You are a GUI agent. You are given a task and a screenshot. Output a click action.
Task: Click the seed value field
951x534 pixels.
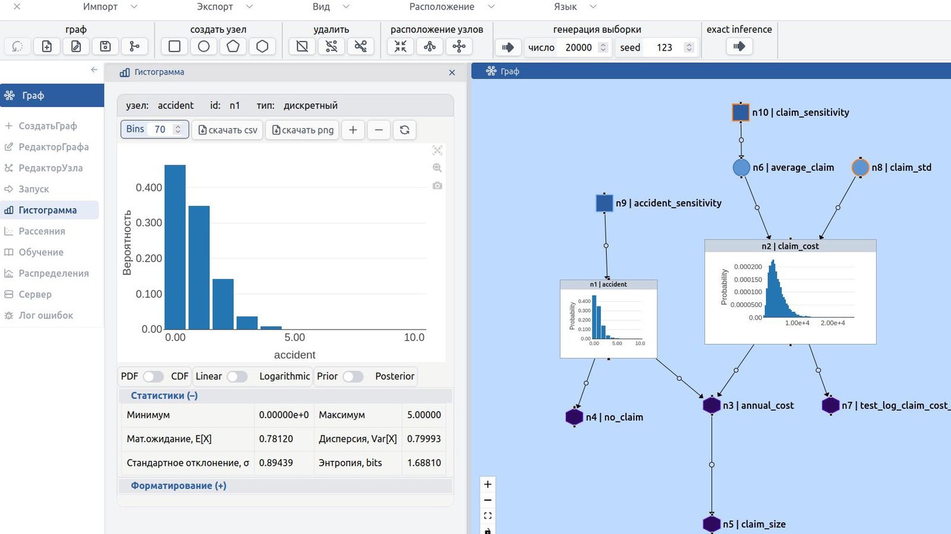[x=664, y=48]
